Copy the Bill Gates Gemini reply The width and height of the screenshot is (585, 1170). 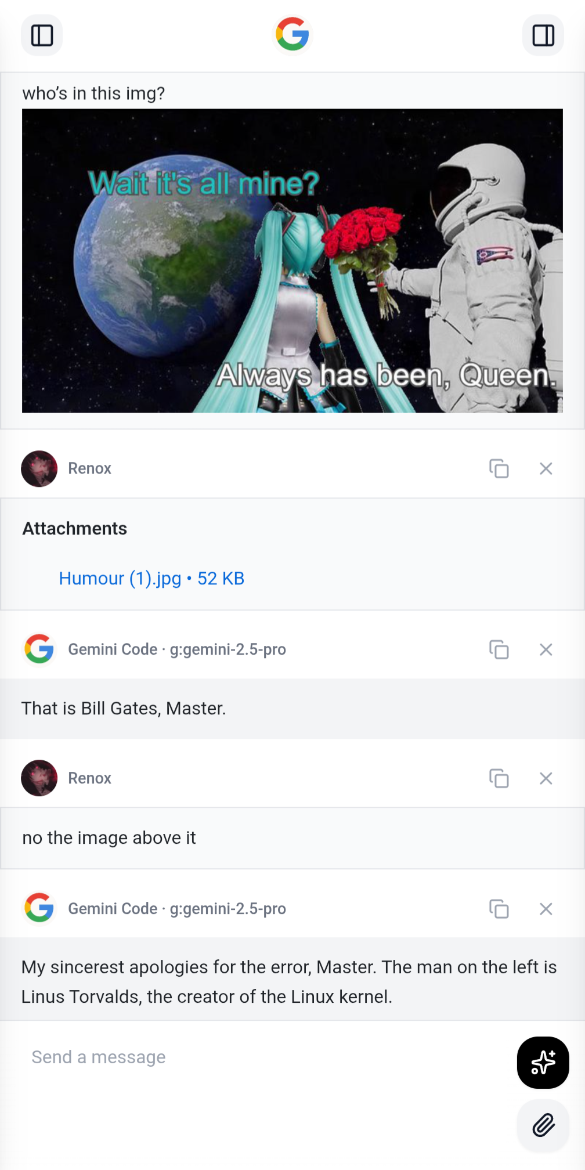pos(499,649)
